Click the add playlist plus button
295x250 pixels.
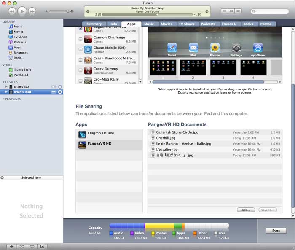click(x=12, y=246)
